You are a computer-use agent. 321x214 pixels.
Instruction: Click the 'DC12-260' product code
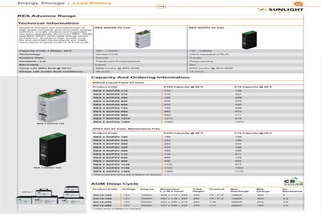click(103, 205)
